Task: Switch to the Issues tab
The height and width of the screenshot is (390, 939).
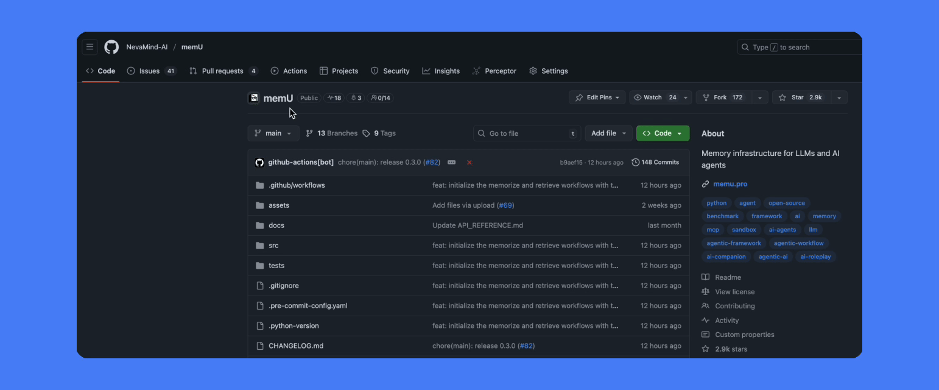Action: (152, 71)
